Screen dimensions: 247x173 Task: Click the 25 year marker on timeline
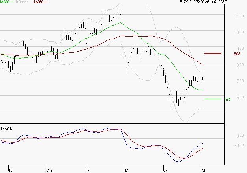49,171
